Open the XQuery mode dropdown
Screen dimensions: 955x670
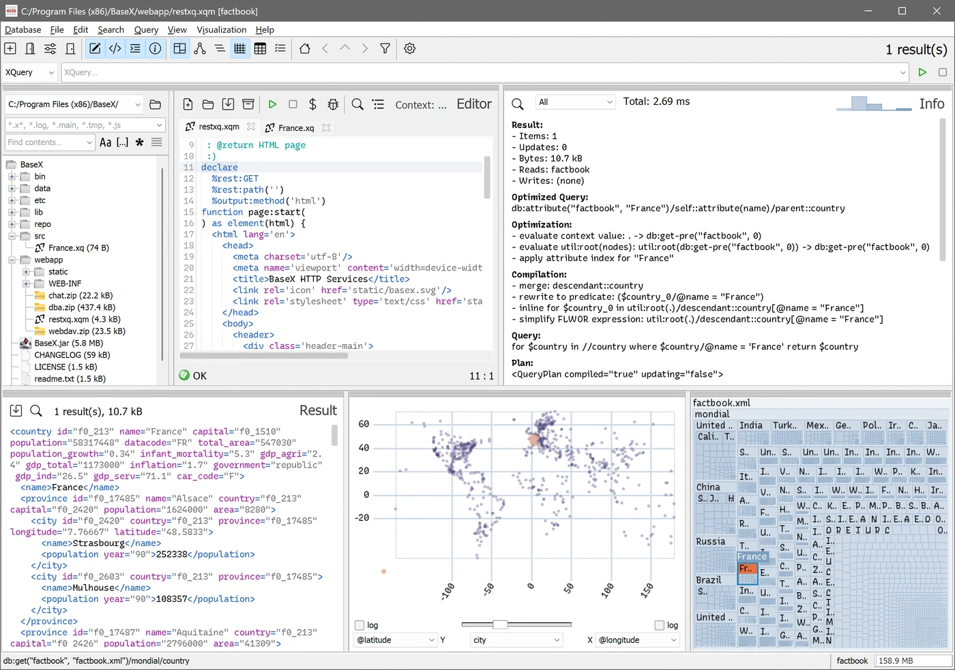point(30,72)
